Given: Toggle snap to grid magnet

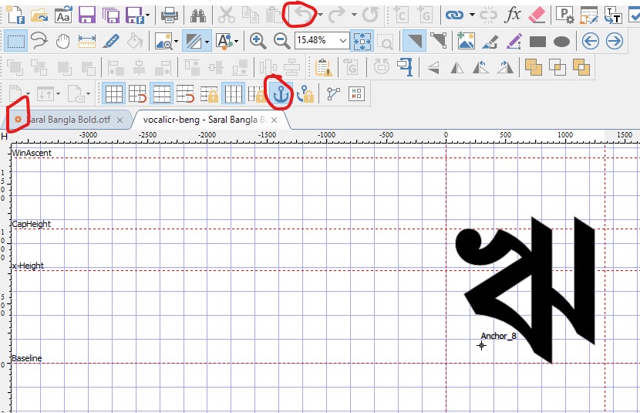Looking at the screenshot, I should click(137, 94).
